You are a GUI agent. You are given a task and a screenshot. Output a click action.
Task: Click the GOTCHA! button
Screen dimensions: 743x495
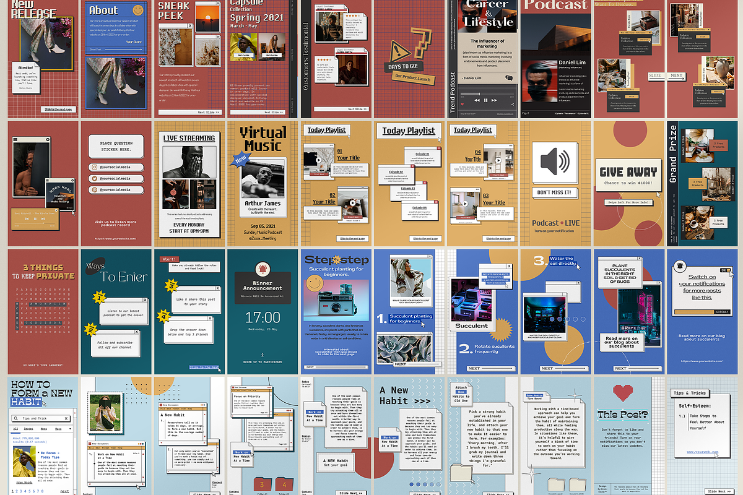722,311
